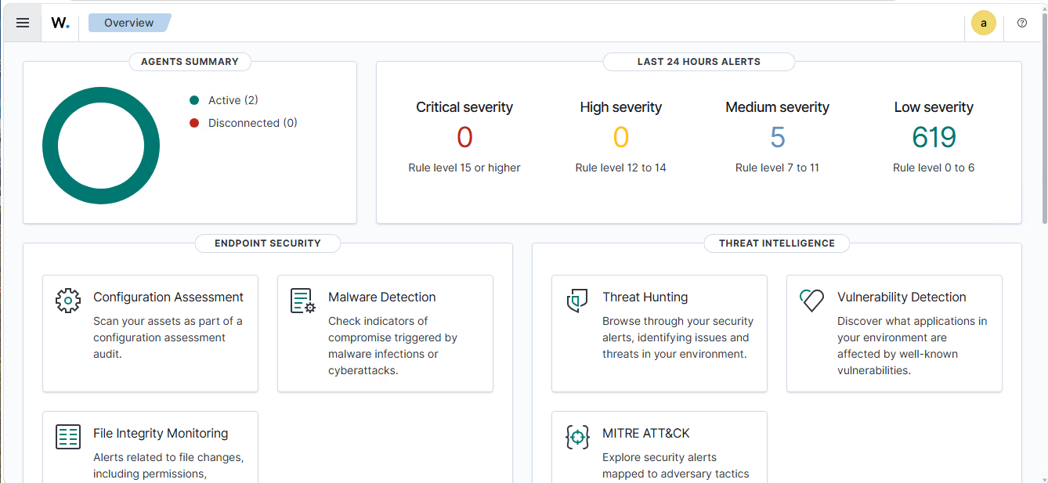Click the 'Critical severity' heading
The image size is (1048, 483).
click(x=464, y=107)
